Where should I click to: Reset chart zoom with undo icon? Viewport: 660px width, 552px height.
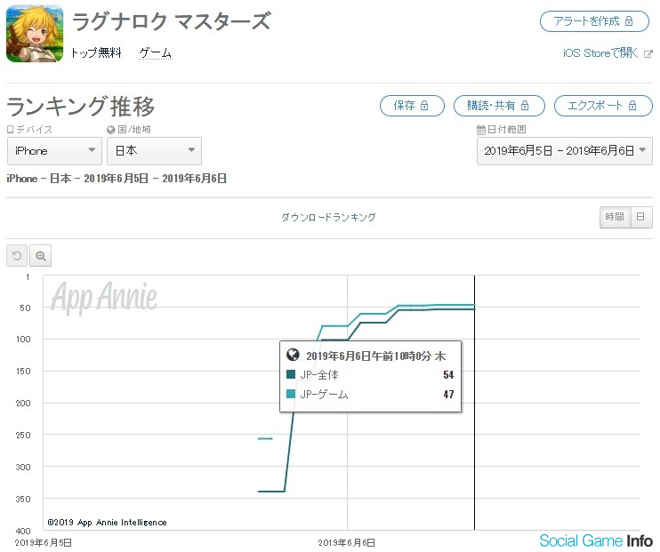(17, 256)
